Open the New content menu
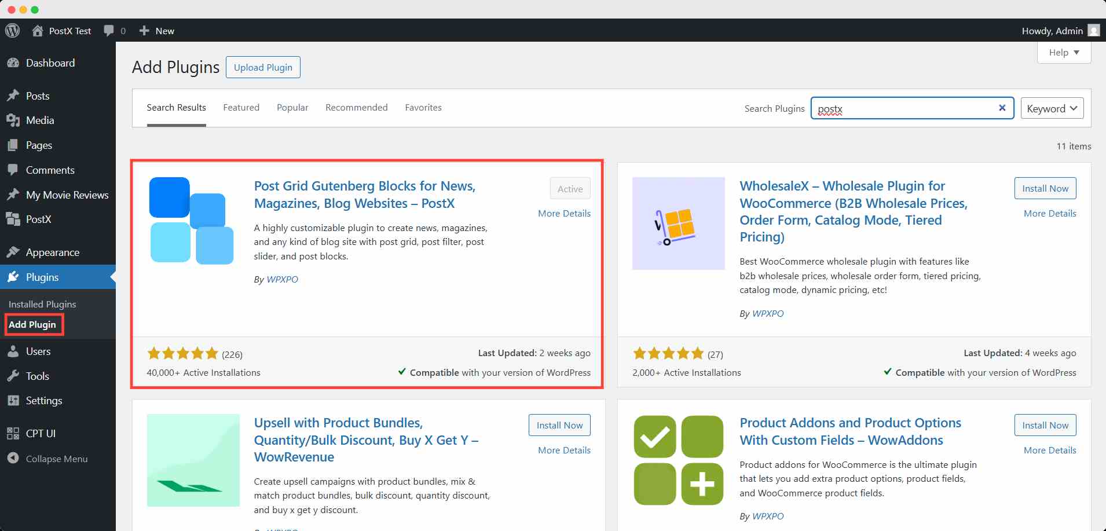This screenshot has height=531, width=1106. point(157,31)
